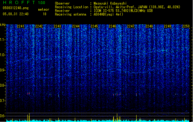193x122 pixels.
Task: Click the red meteor echo pair after 2241
Action: (28, 94)
